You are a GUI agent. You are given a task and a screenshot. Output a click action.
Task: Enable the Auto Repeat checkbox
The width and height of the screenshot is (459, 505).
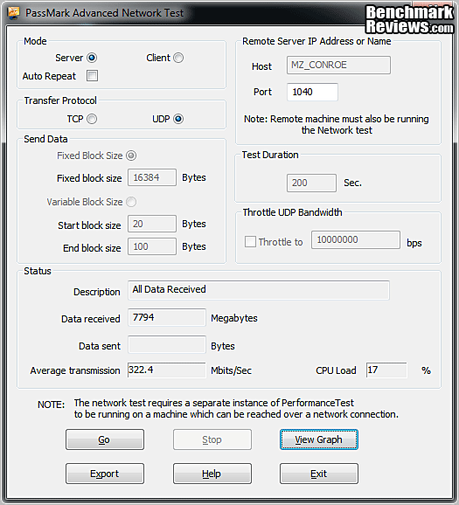tap(92, 76)
